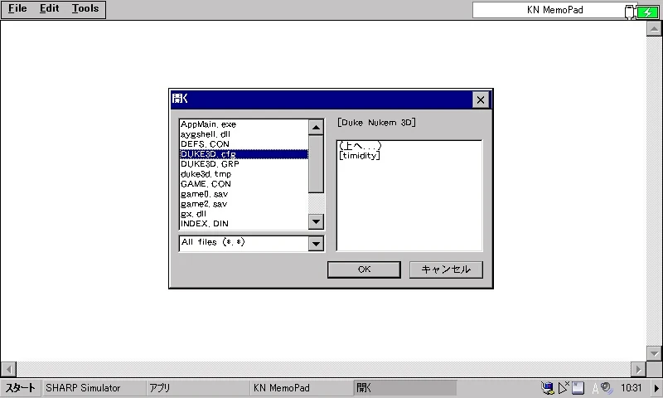Select aygshell.dll in the file list
This screenshot has height=398, width=663.
coord(244,134)
